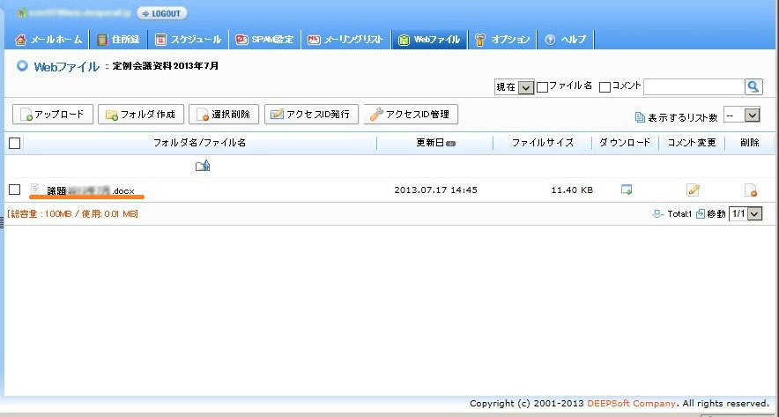Click the sort icon beside 更新日

point(451,143)
